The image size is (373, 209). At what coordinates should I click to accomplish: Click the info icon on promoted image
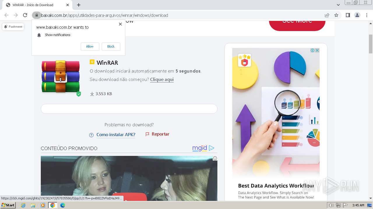(215, 158)
